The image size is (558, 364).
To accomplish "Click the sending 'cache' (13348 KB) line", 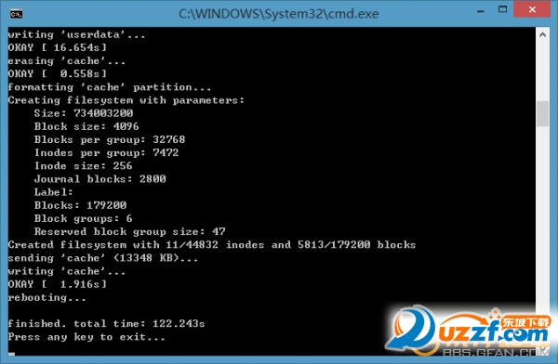I will tap(103, 258).
